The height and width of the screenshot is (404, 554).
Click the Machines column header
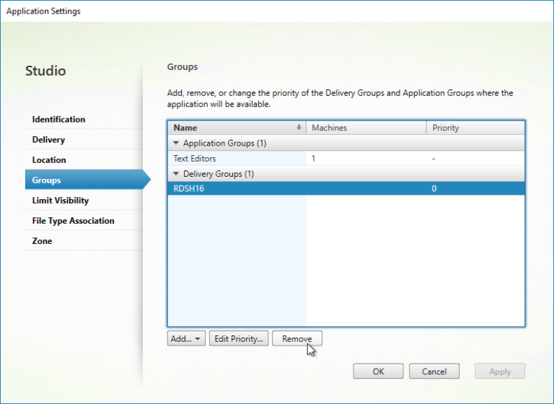click(366, 128)
